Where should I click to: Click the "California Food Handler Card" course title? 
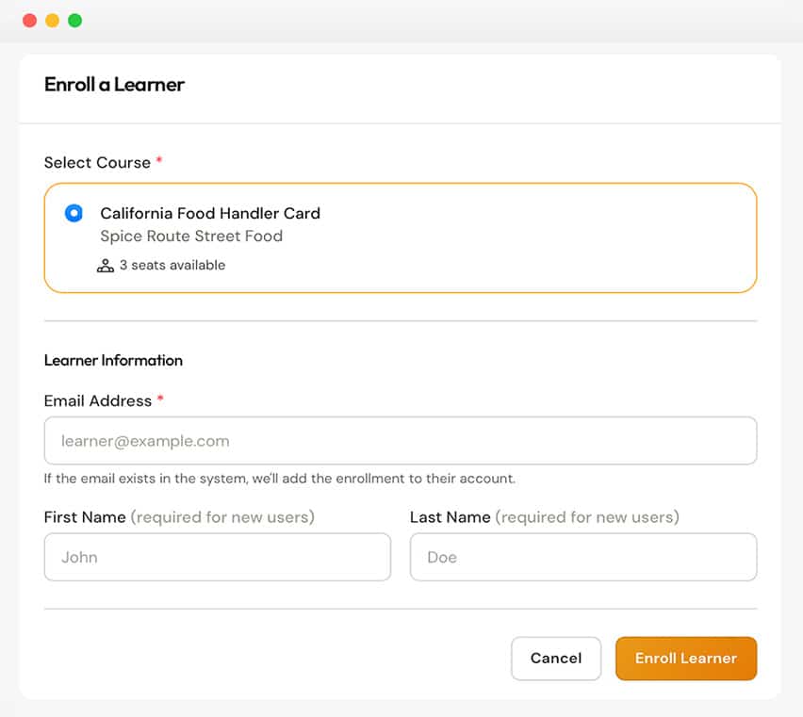(x=210, y=213)
